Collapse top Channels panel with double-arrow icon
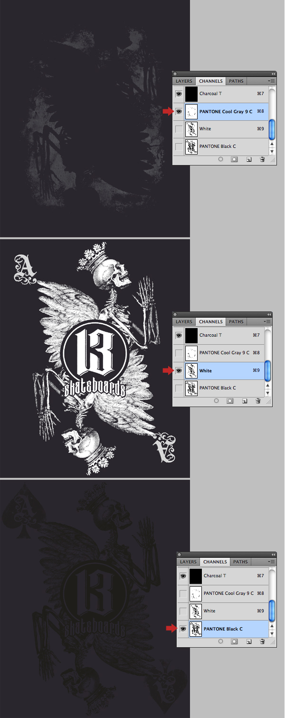285x718 pixels. pos(273,74)
